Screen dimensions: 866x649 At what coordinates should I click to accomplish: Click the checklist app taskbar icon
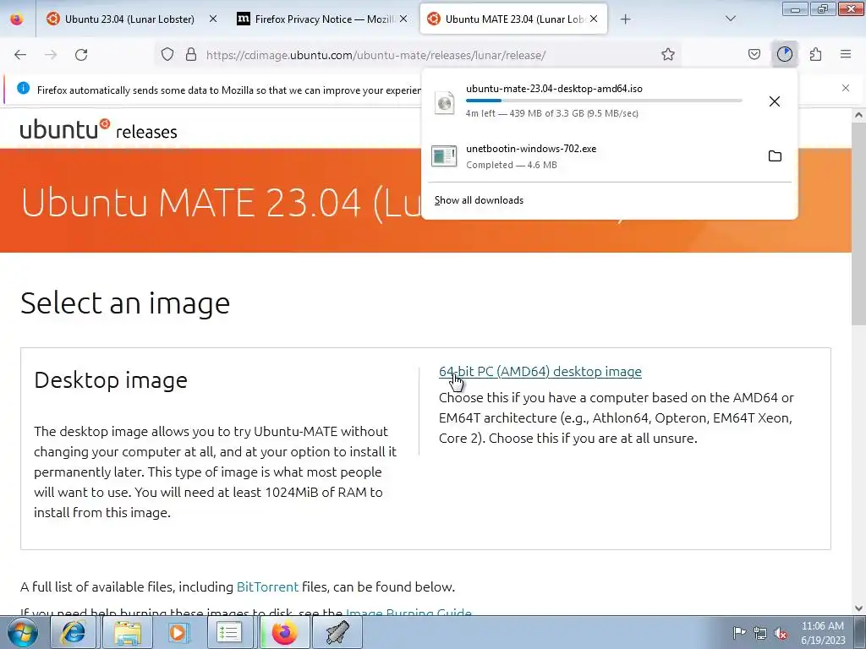tap(229, 632)
